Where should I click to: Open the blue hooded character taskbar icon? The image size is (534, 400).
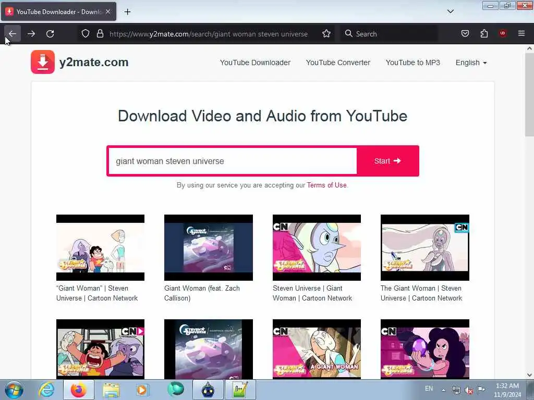[x=208, y=390]
